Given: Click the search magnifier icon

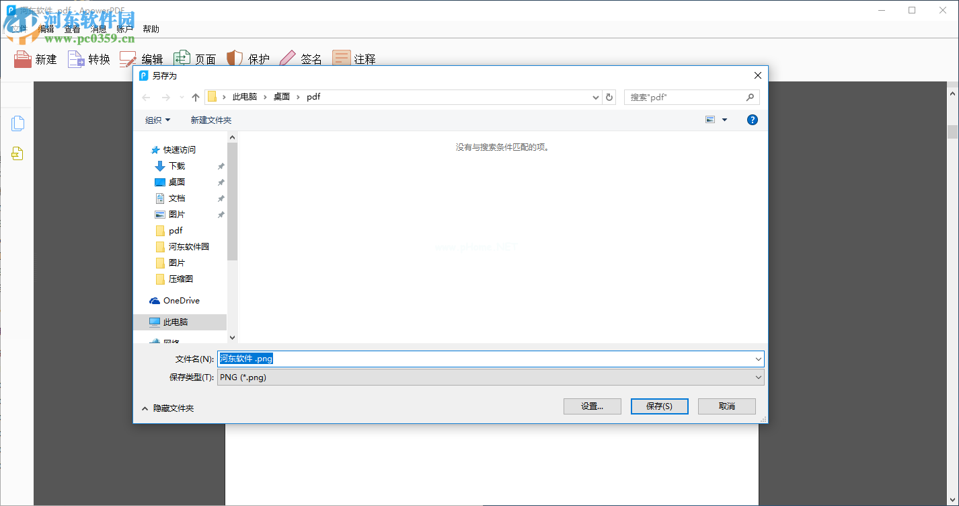Looking at the screenshot, I should coord(751,98).
